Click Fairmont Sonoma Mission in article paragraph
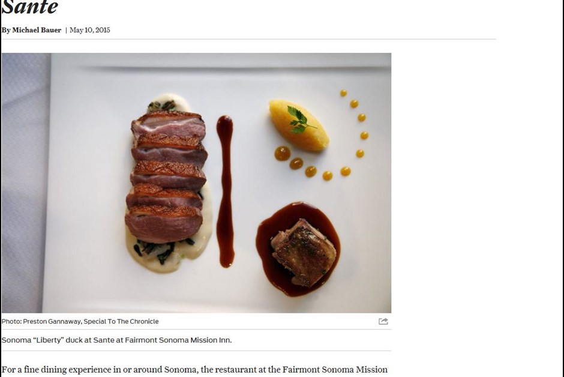Image resolution: width=564 pixels, height=377 pixels. click(335, 369)
